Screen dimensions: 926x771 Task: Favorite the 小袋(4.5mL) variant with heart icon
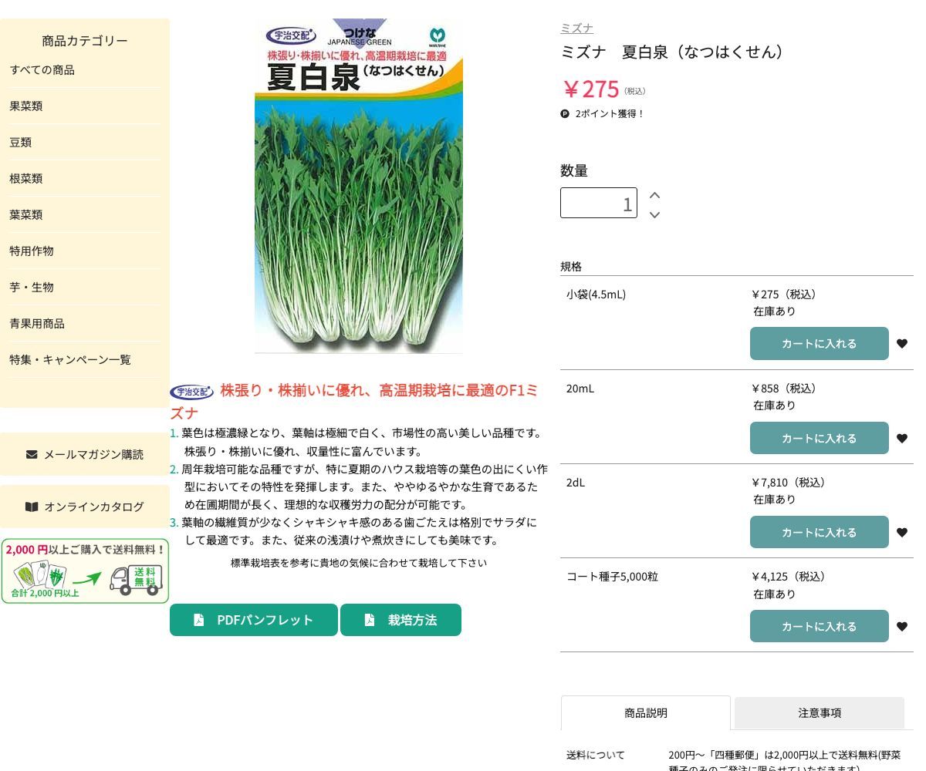pos(901,344)
